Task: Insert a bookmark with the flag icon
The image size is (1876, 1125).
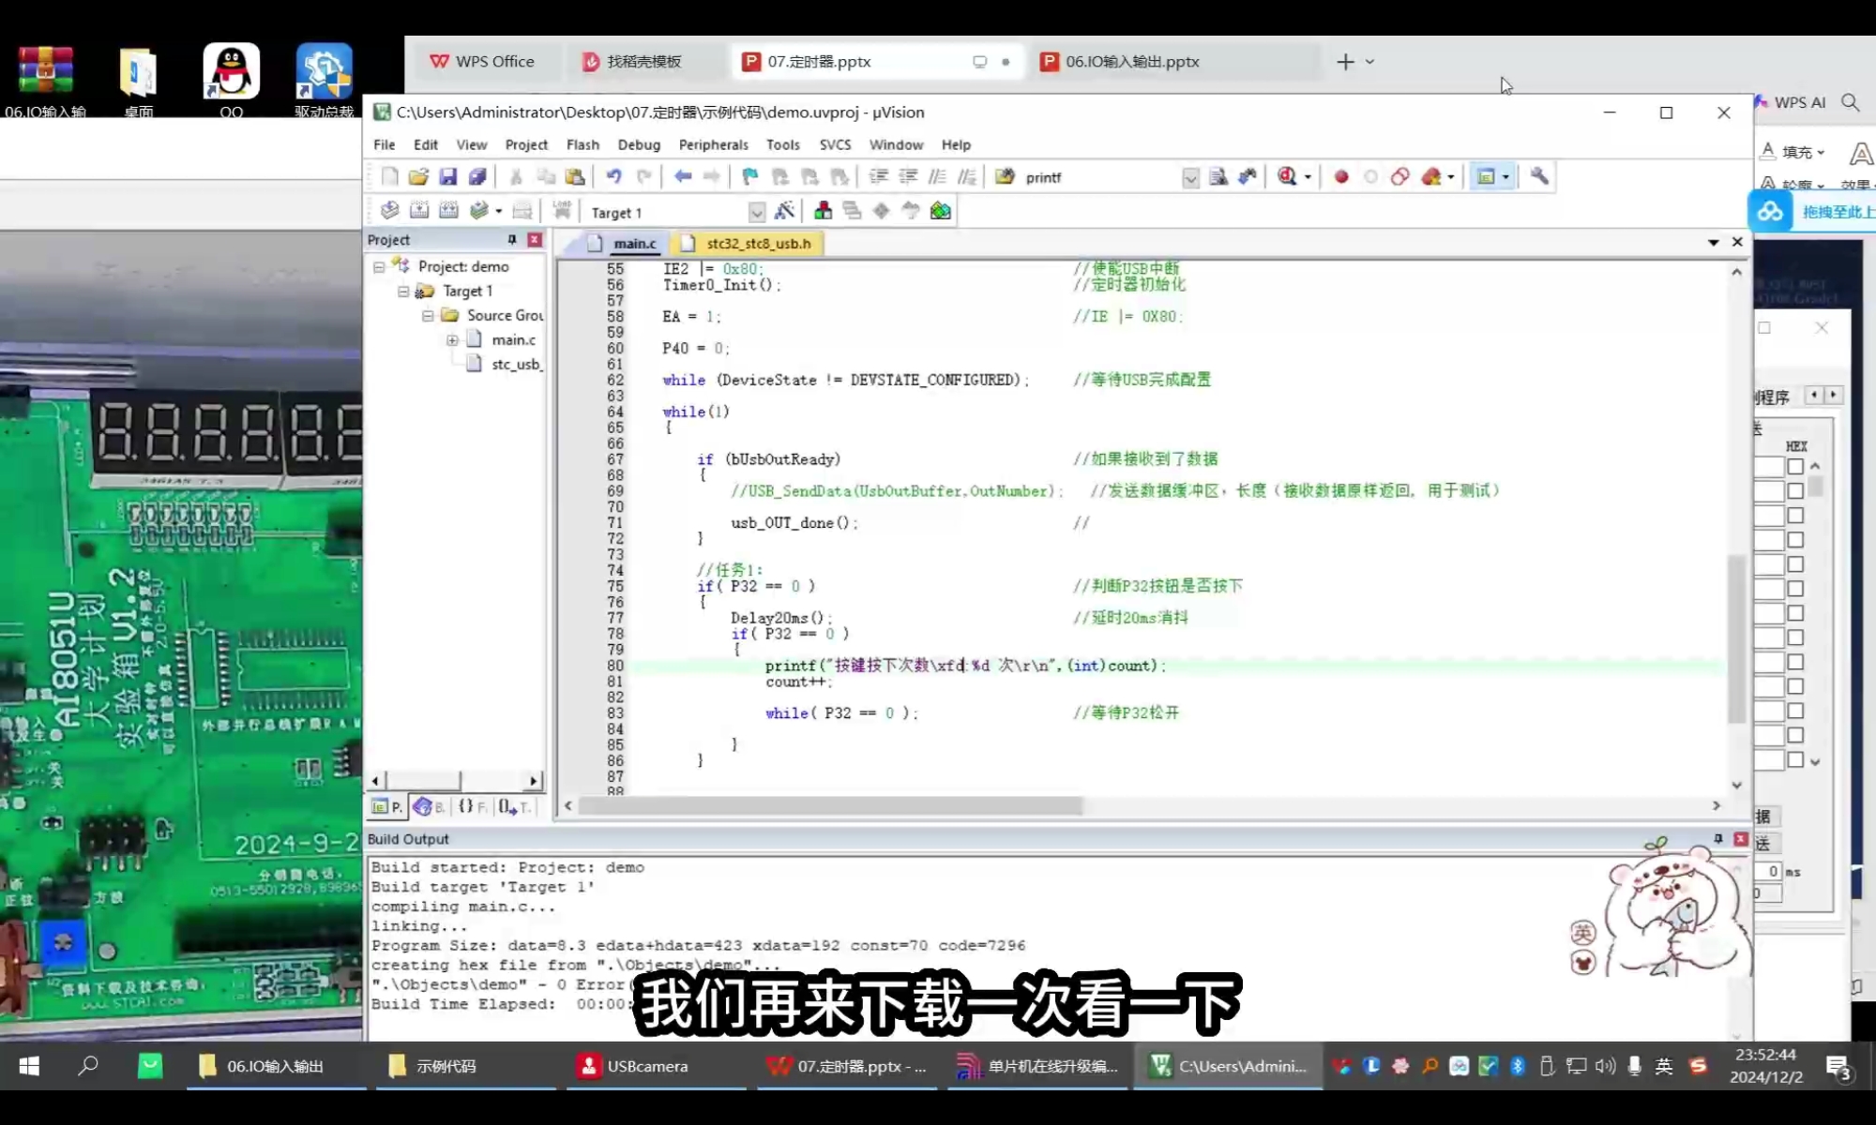Action: (750, 176)
